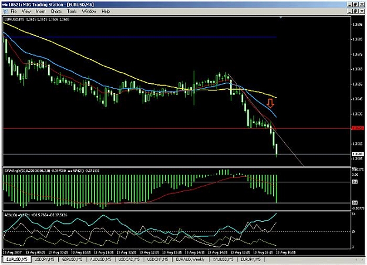Click the 13 Aug 16:55 time label
This screenshot has width=367, height=265.
pyautogui.click(x=286, y=253)
